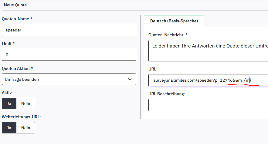Select the Deutsch (Basis-Sprache) tab

[x=174, y=21]
